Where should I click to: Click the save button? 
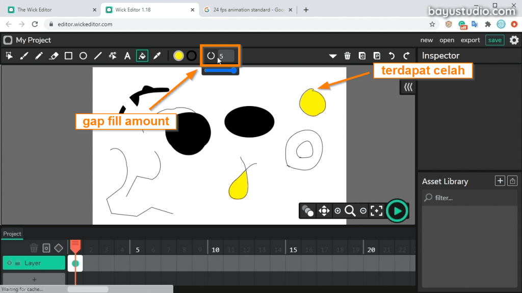tap(494, 40)
